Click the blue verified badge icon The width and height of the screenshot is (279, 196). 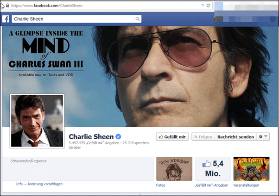tap(118, 136)
